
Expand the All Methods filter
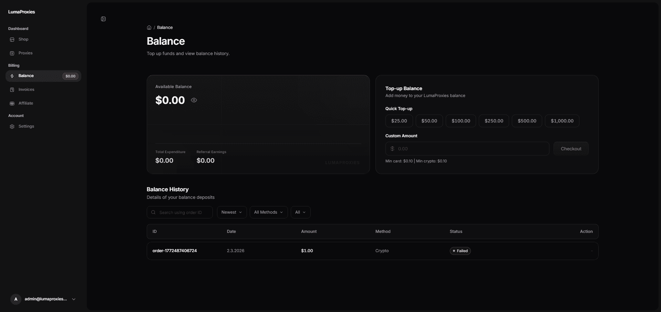click(268, 212)
